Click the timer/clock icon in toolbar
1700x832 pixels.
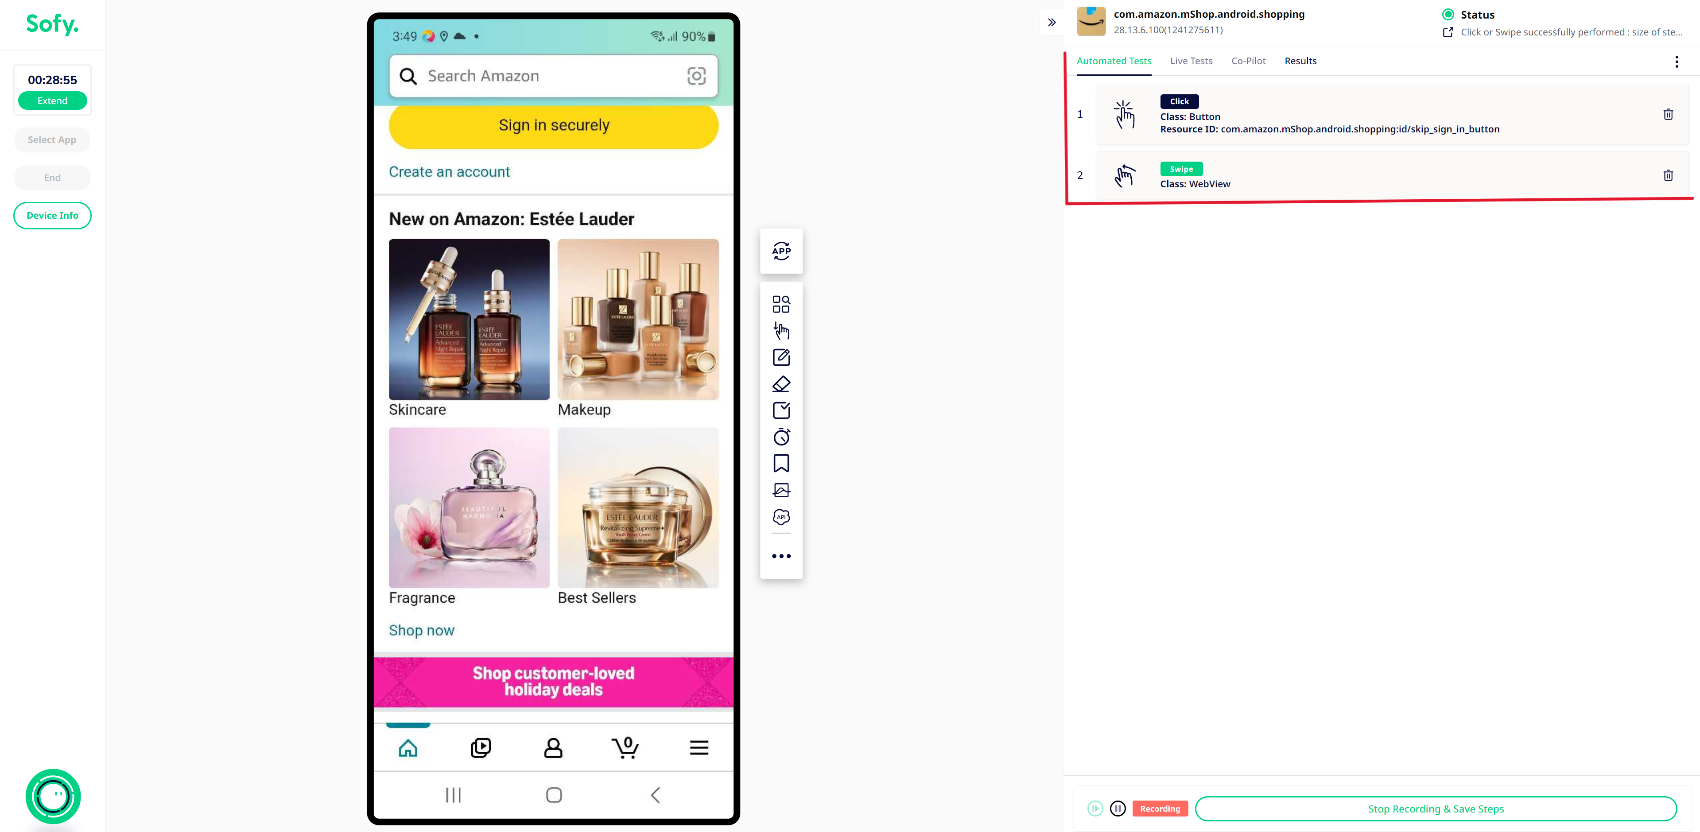(x=780, y=437)
